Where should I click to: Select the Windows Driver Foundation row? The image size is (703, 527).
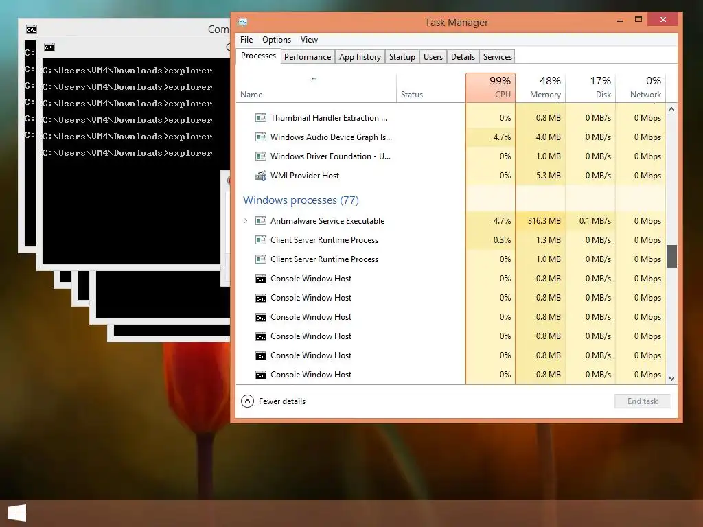tap(451, 156)
